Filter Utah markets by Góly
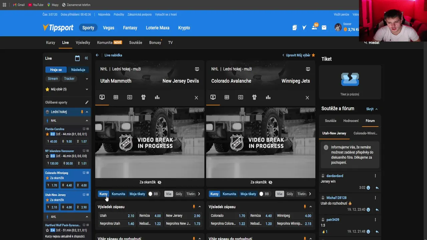 (179, 194)
